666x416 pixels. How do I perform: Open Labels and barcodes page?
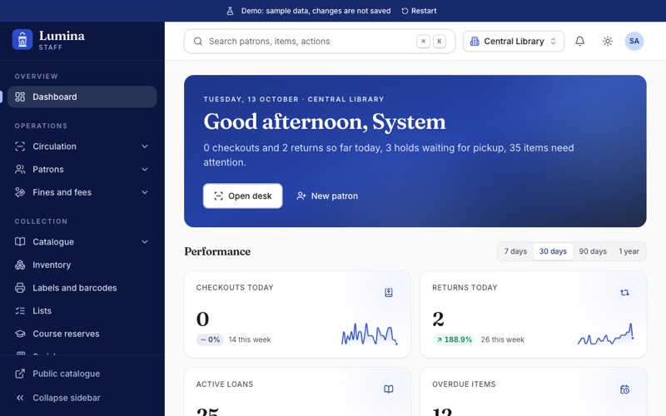coord(82,288)
